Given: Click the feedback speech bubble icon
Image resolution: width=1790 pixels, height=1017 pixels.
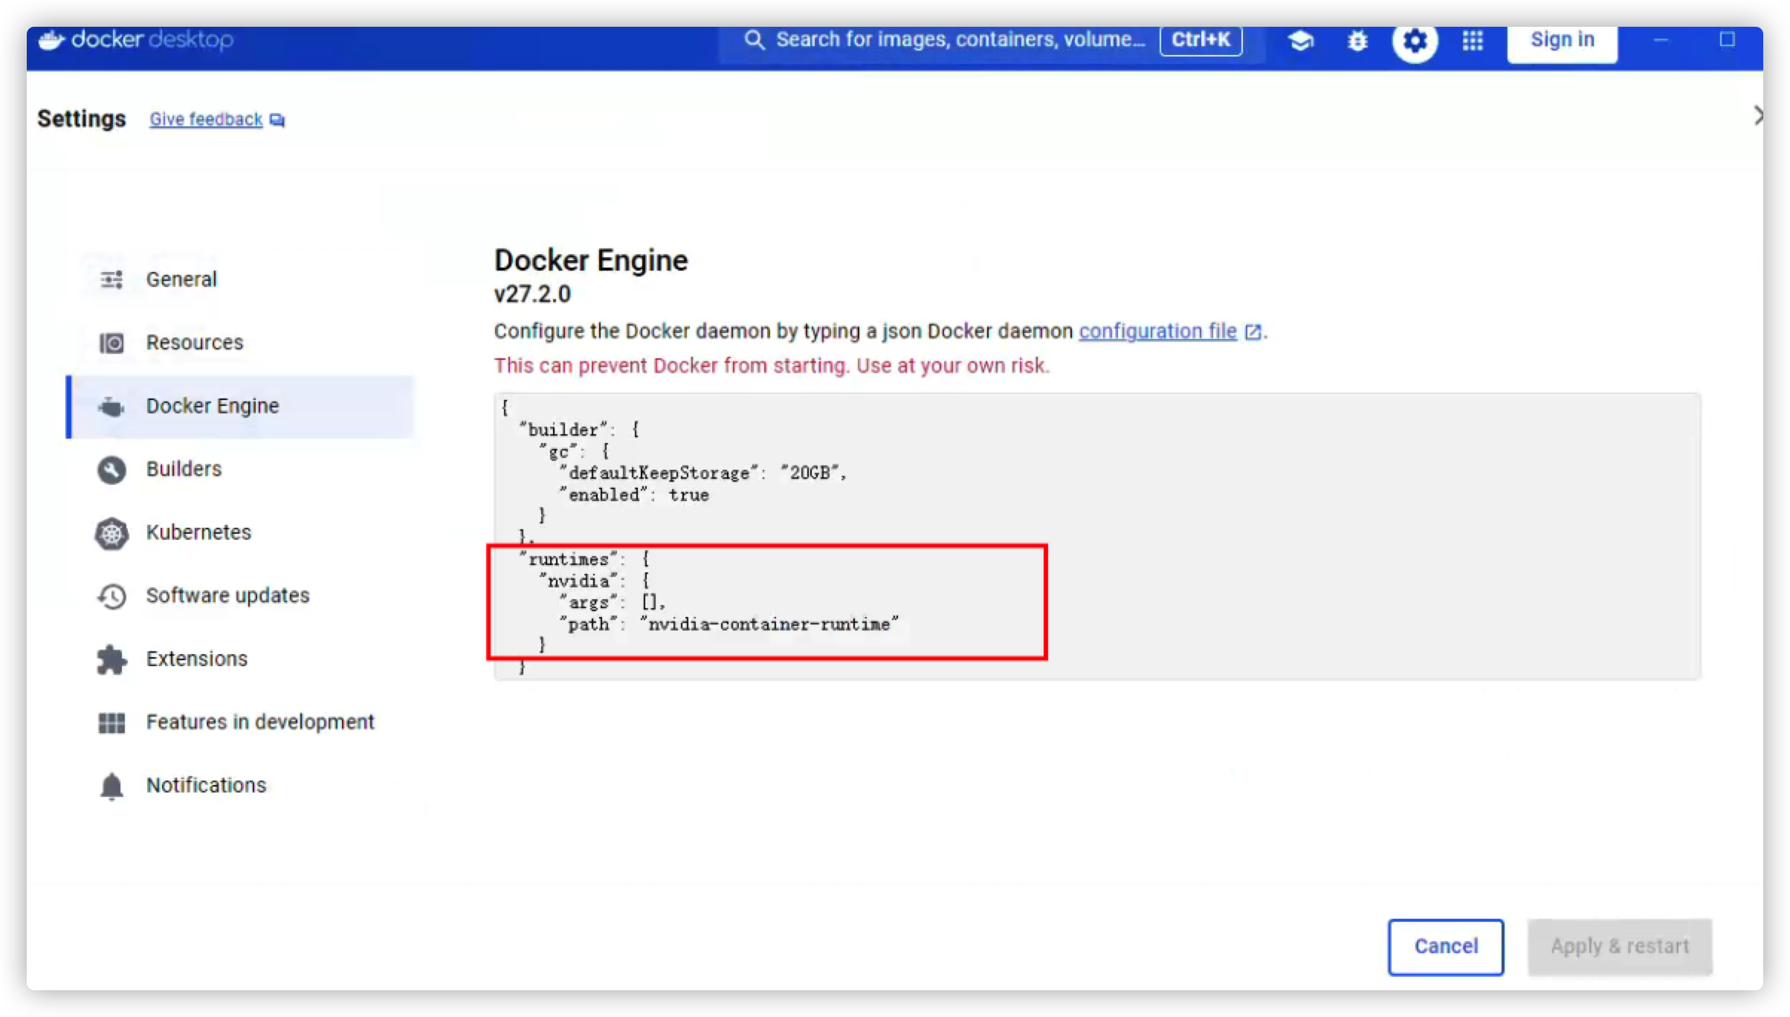Looking at the screenshot, I should 277,120.
